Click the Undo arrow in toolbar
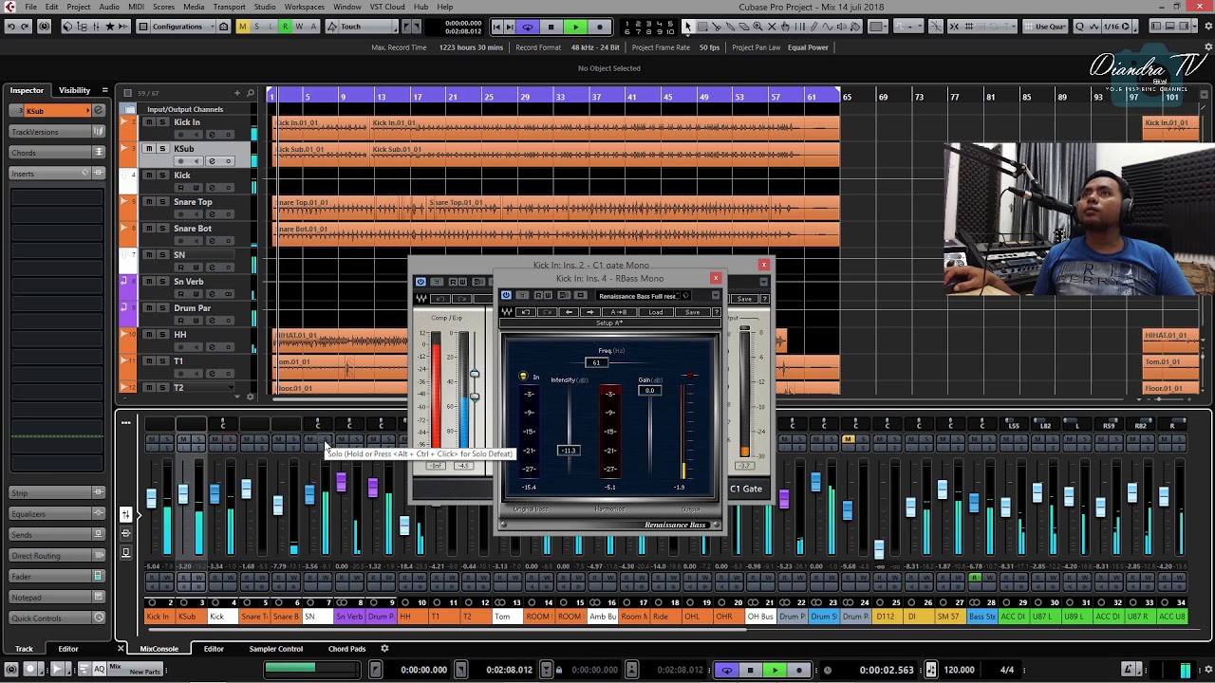The width and height of the screenshot is (1215, 683). 11,27
